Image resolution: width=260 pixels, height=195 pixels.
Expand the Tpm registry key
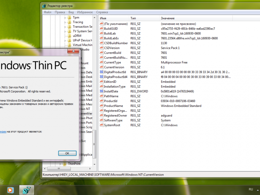pyautogui.click(x=65, y=18)
